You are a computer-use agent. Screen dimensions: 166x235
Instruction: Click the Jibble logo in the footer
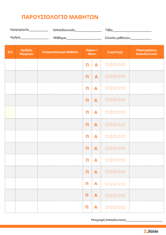coord(151,231)
